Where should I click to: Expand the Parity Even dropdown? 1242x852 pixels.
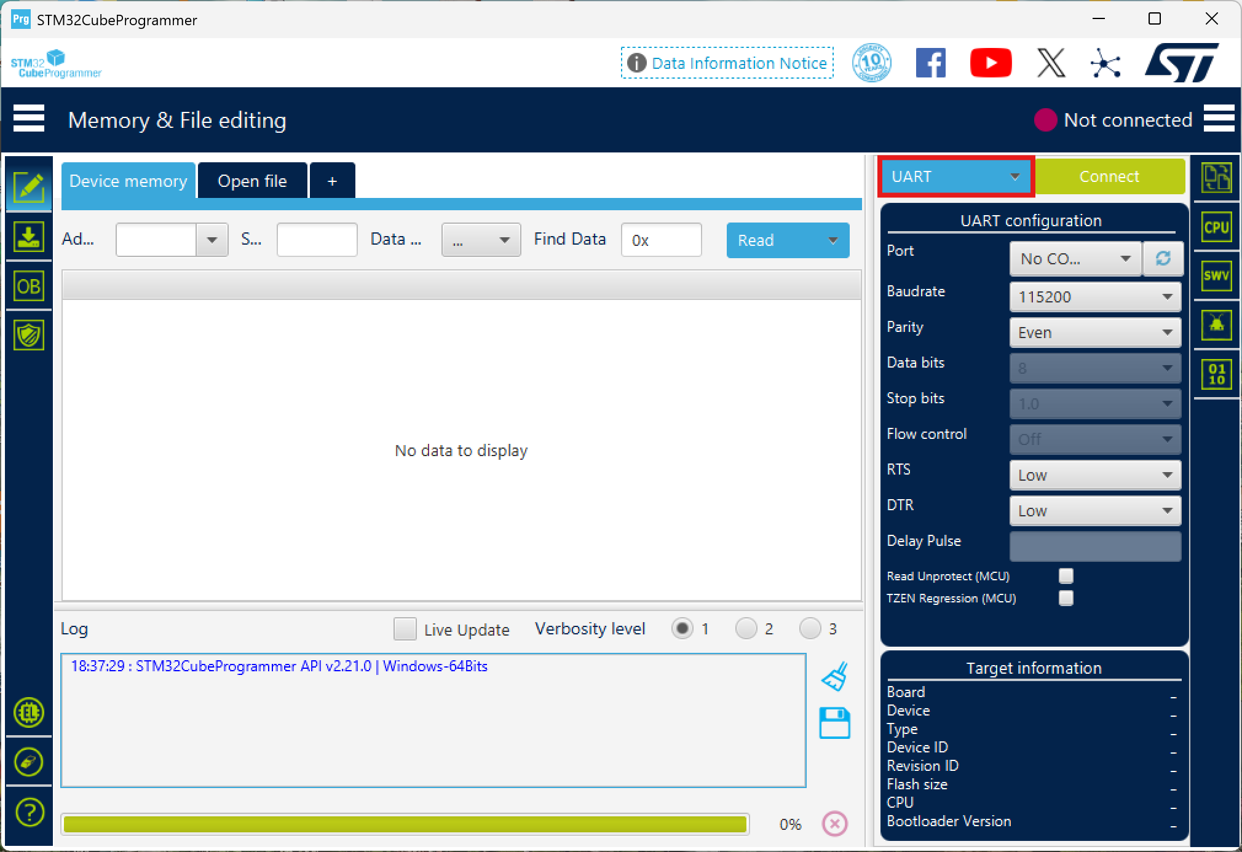click(x=1094, y=333)
